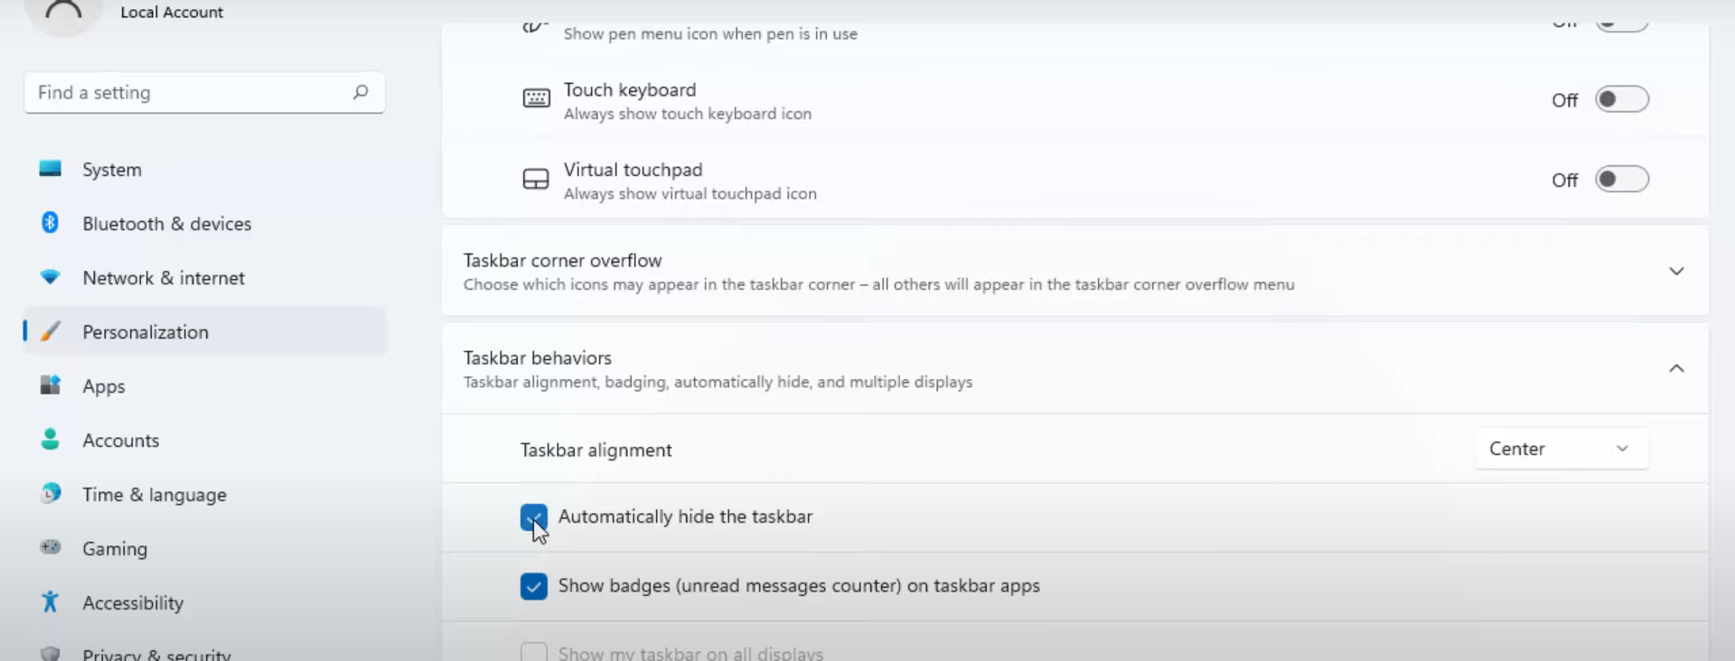Expand the Taskbar corner overflow section
This screenshot has height=661, width=1735.
tap(1675, 271)
